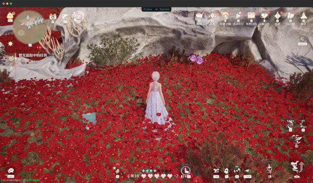This screenshot has height=183, width=313.
Task: Activate the sparkle purification Q ability icon
Action: click(237, 171)
